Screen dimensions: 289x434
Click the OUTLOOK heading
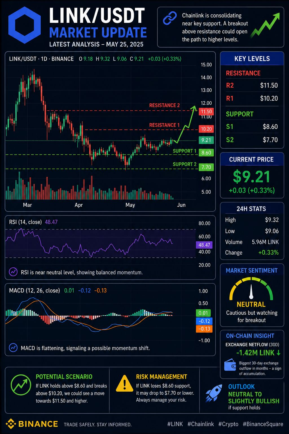242,387
